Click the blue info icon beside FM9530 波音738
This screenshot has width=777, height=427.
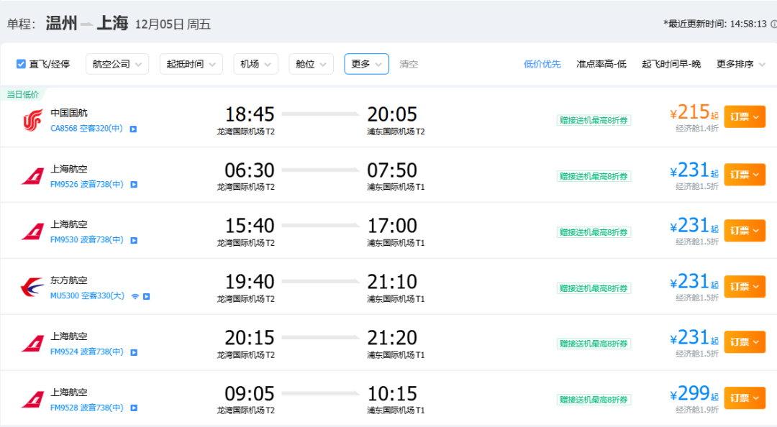tap(134, 240)
